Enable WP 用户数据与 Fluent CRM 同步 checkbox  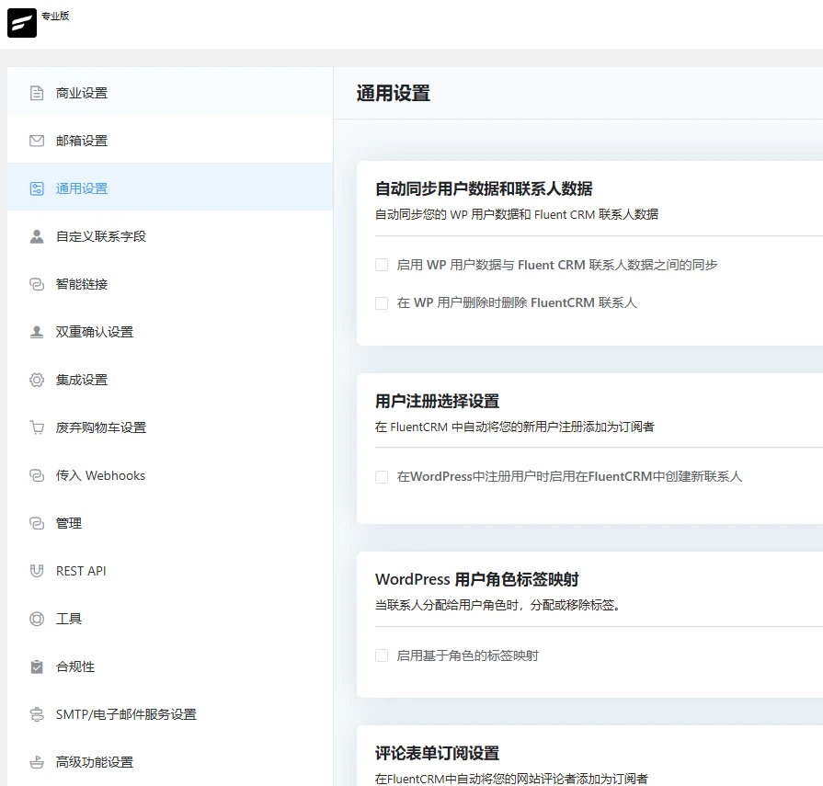pyautogui.click(x=382, y=264)
